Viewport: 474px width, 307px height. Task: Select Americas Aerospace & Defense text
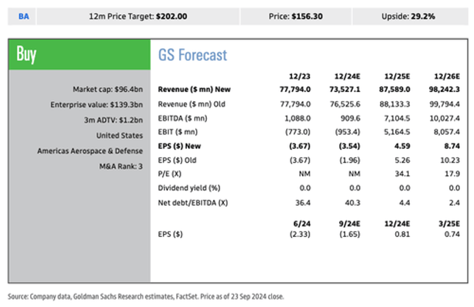coord(90,151)
